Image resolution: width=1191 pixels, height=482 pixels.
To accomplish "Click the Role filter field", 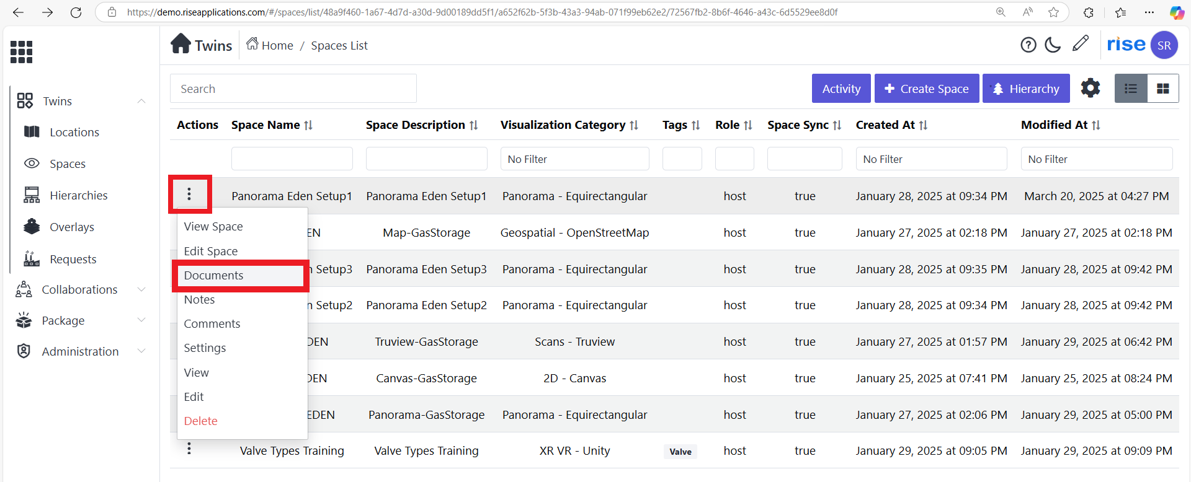I will (x=734, y=159).
